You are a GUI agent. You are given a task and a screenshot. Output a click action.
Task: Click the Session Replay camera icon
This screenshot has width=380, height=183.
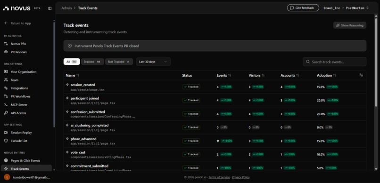[x=6, y=133]
